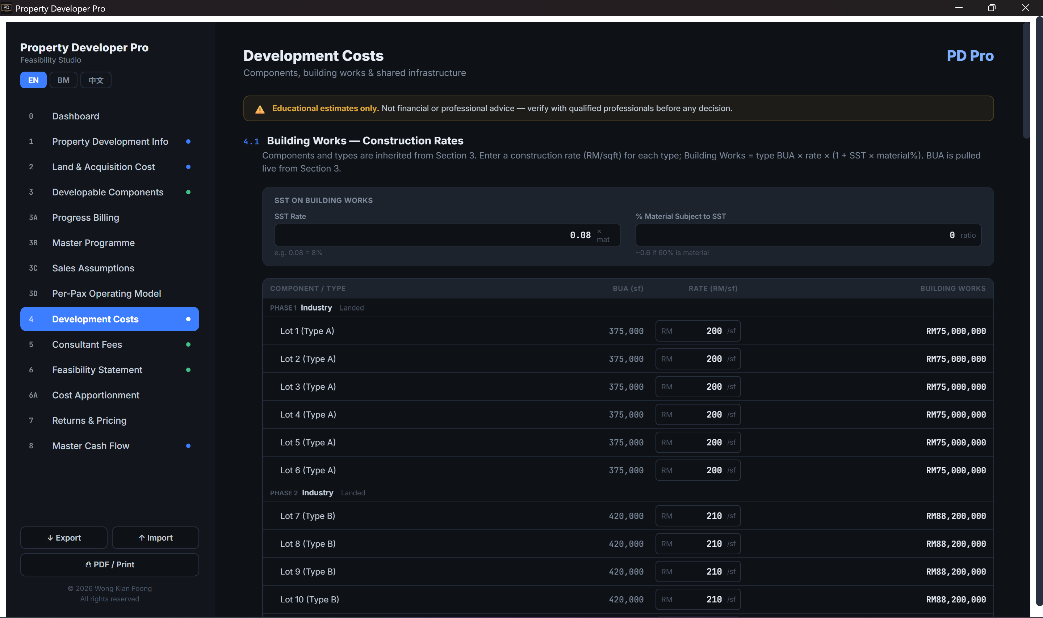
Task: Edit the rate field for Lot 3 (Type A)
Action: click(698, 387)
